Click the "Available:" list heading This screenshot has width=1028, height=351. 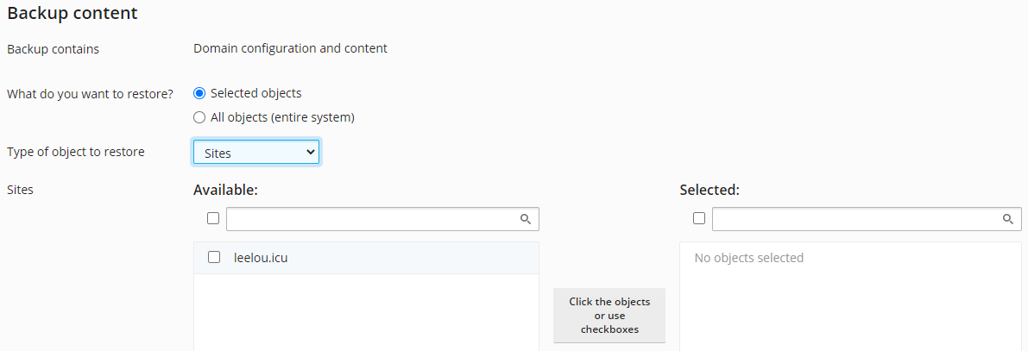(225, 190)
